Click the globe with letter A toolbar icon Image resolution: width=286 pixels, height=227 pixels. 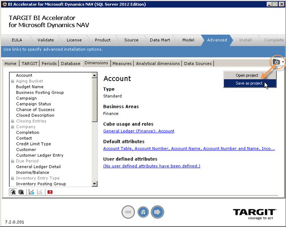[13, 192]
